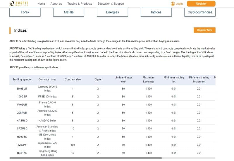
Task: Click the 200AUD symbol cell
Action: pos(22,113)
